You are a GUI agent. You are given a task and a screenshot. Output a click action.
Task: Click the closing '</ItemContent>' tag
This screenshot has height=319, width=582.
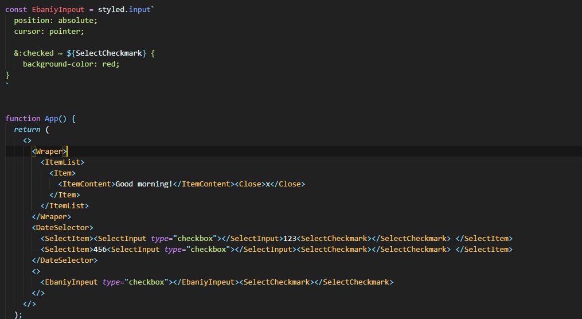[204, 184]
